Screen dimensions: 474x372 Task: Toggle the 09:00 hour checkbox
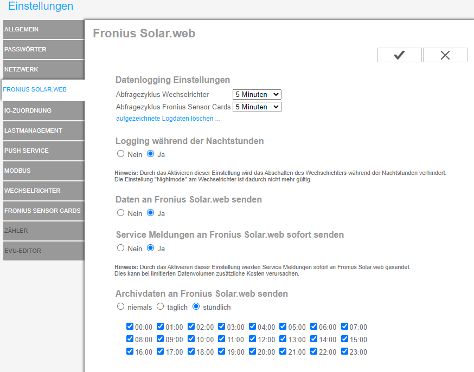coord(161,339)
